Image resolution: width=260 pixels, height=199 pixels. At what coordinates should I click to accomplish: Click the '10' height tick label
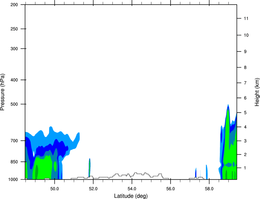[246, 35]
